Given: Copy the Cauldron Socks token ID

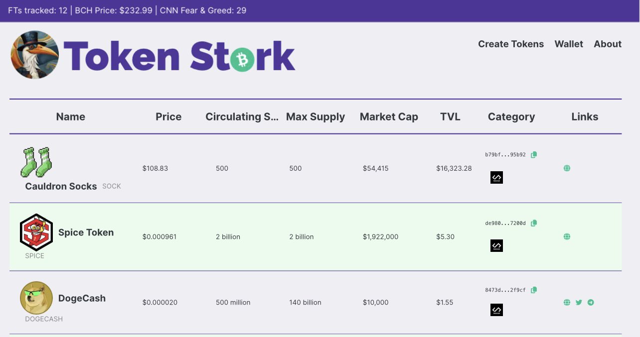Looking at the screenshot, I should click(534, 155).
